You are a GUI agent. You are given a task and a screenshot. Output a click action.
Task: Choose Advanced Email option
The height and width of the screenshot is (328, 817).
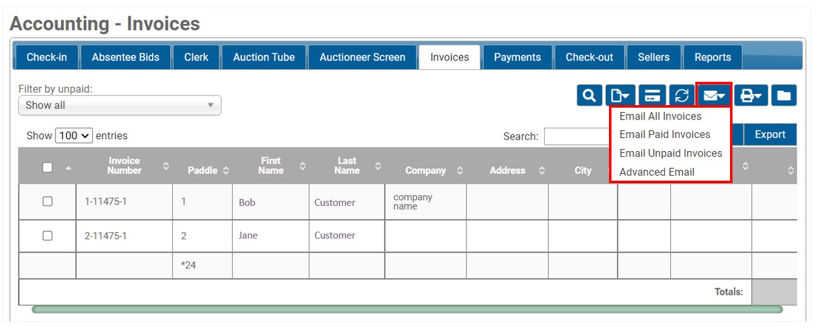click(657, 172)
